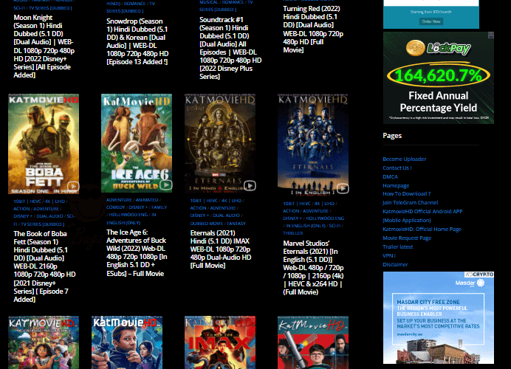Click the LockPay 164,620.7% yield ad
Image resolution: width=511 pixels, height=369 pixels.
tap(439, 77)
